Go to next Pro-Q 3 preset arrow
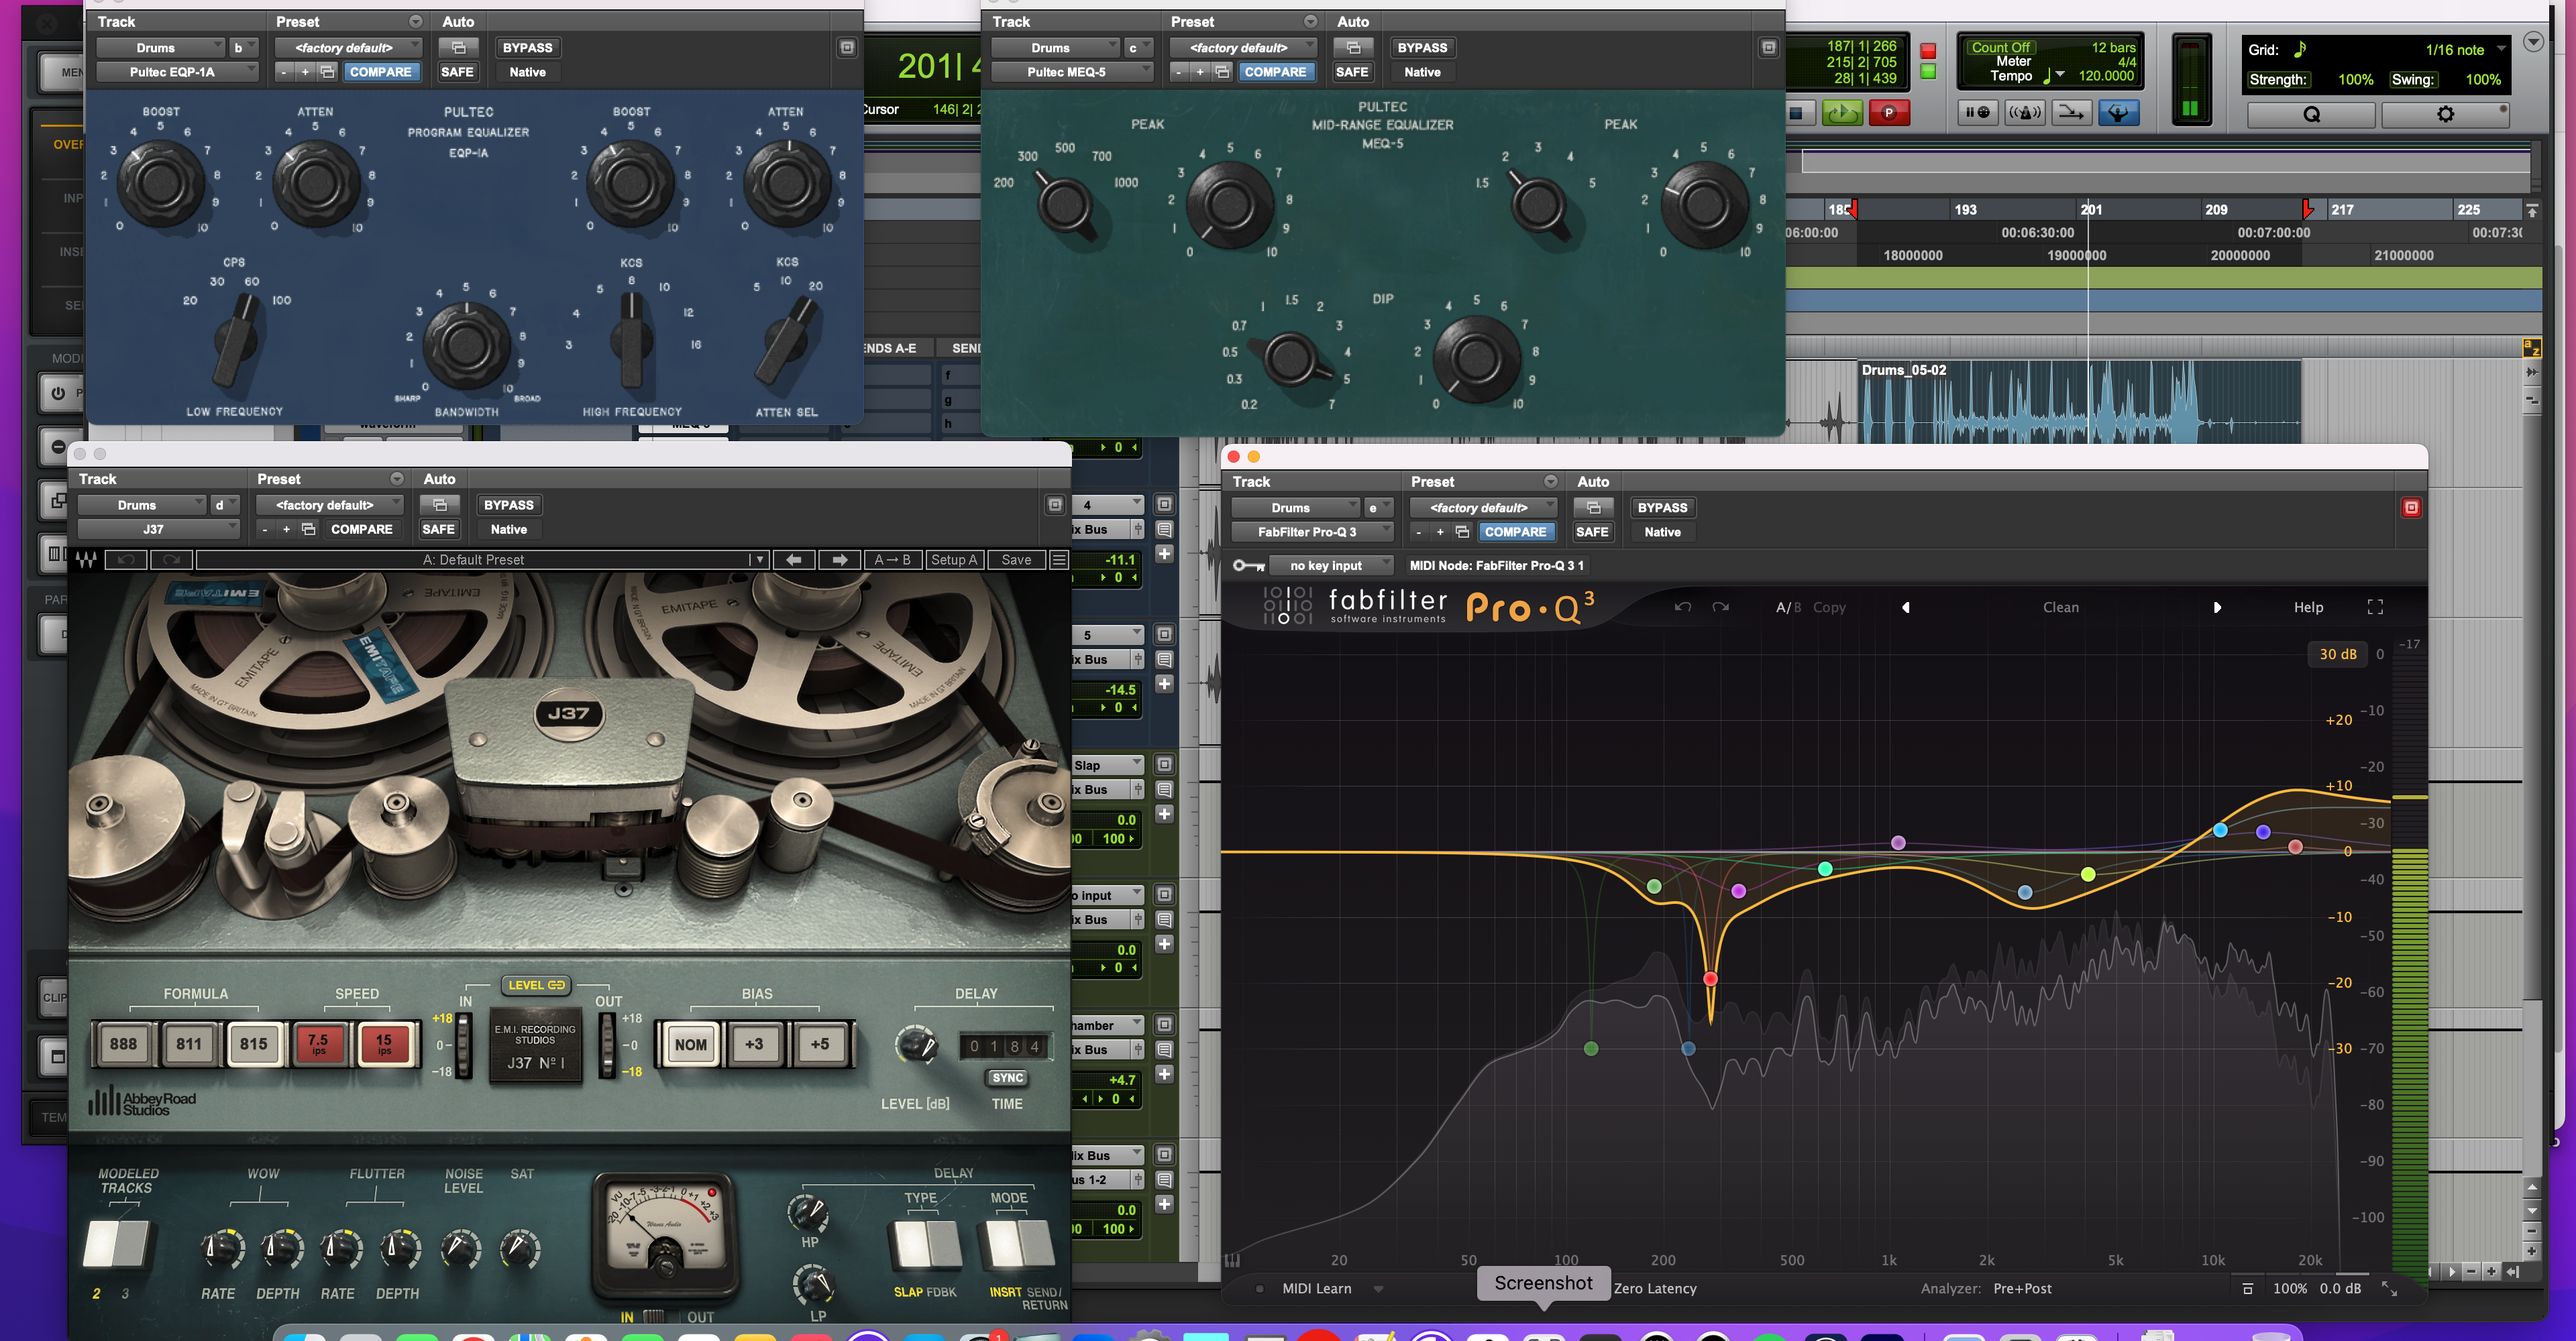 [2217, 607]
